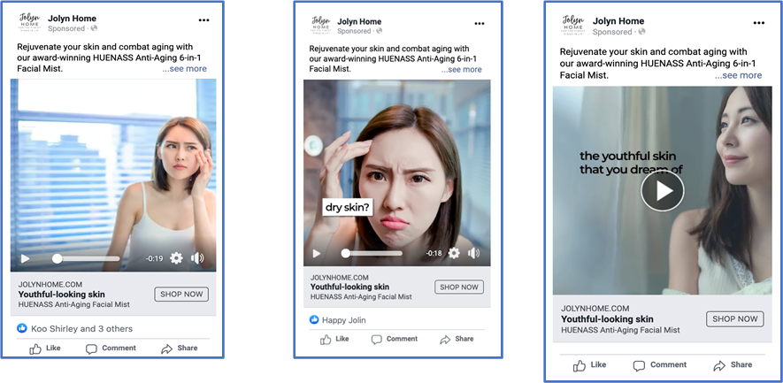Mute the first ad video with -0:19 remaining

pyautogui.click(x=197, y=258)
